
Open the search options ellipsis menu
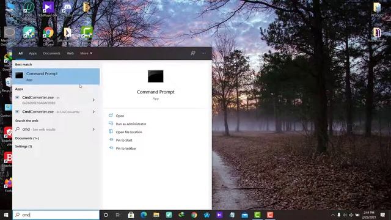(x=203, y=53)
